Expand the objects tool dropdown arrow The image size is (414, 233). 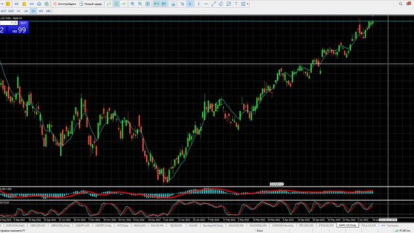click(247, 4)
